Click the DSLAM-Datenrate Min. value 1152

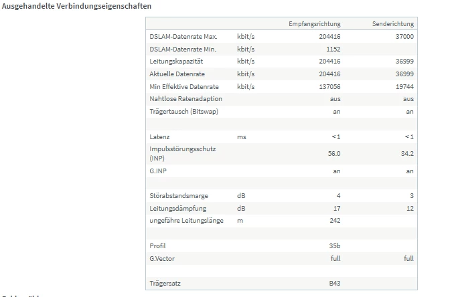pyautogui.click(x=333, y=49)
